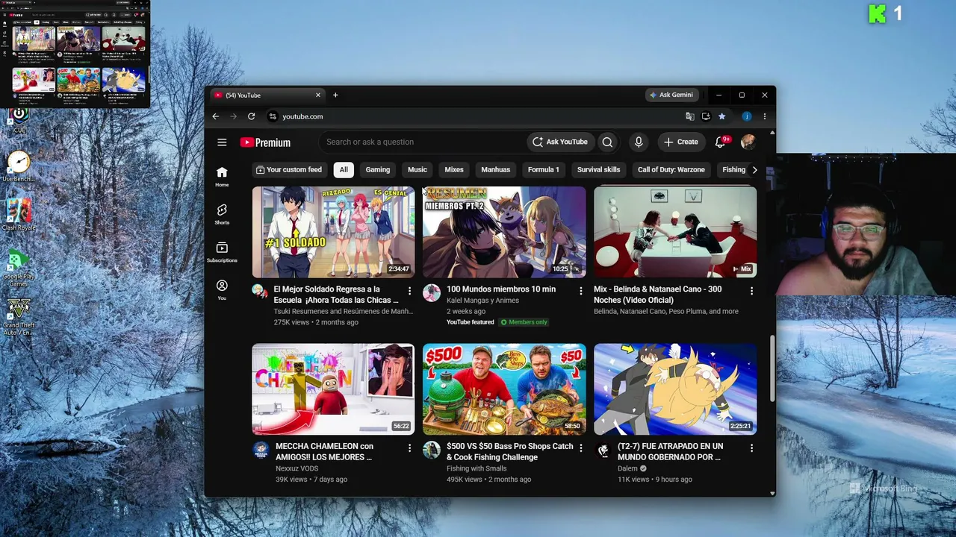Screen dimensions: 956x537
Task: Play the El Mejor Soldado video thumbnail
Action: (x=333, y=232)
